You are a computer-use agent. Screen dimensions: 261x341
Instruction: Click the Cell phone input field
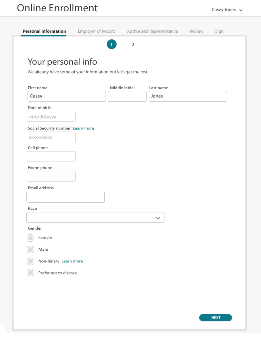pos(51,157)
